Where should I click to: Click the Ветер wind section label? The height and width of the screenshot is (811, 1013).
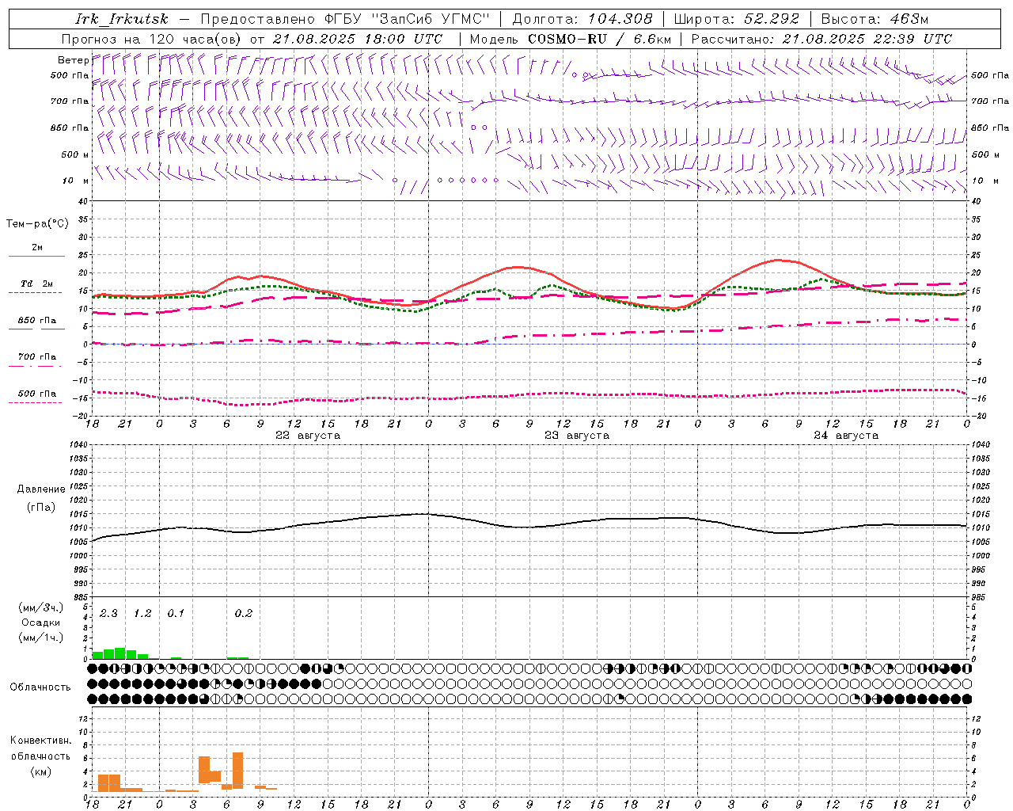[74, 60]
